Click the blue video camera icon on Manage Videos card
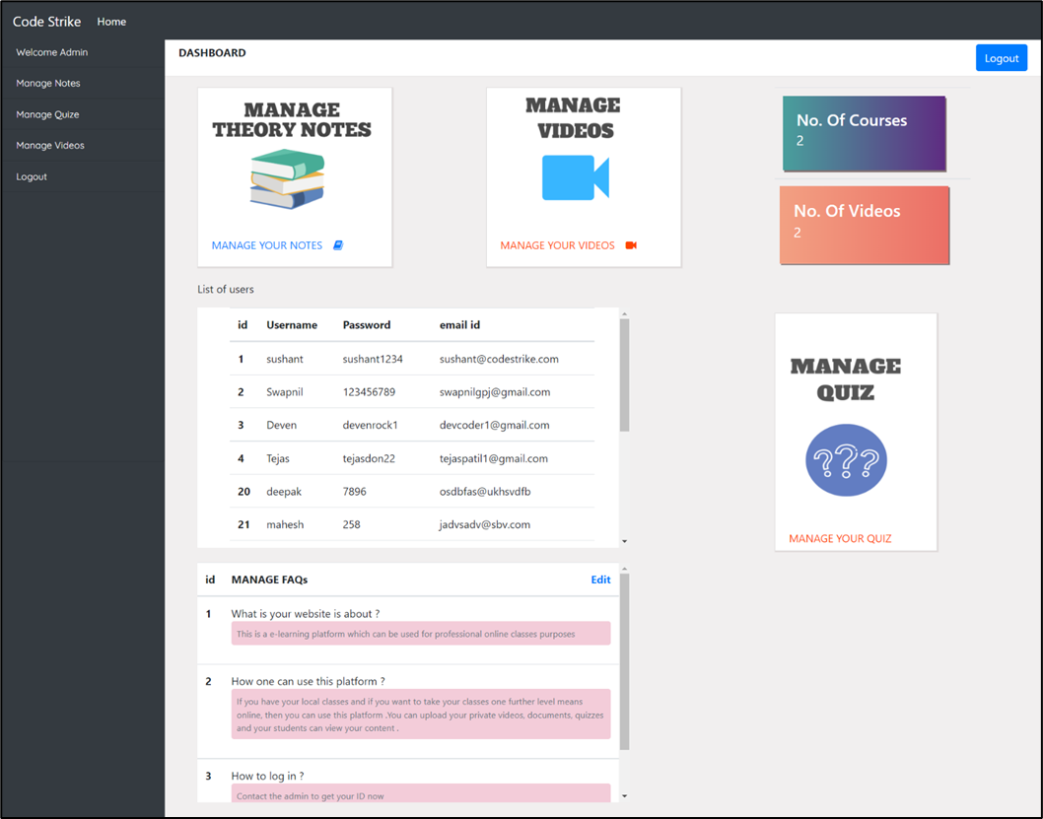Image resolution: width=1043 pixels, height=819 pixels. point(574,177)
